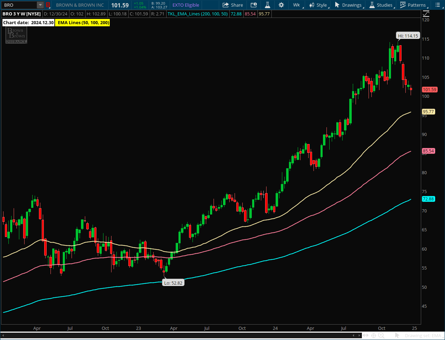
Task: Click the 23 year label on the time axis
Action: click(138, 328)
